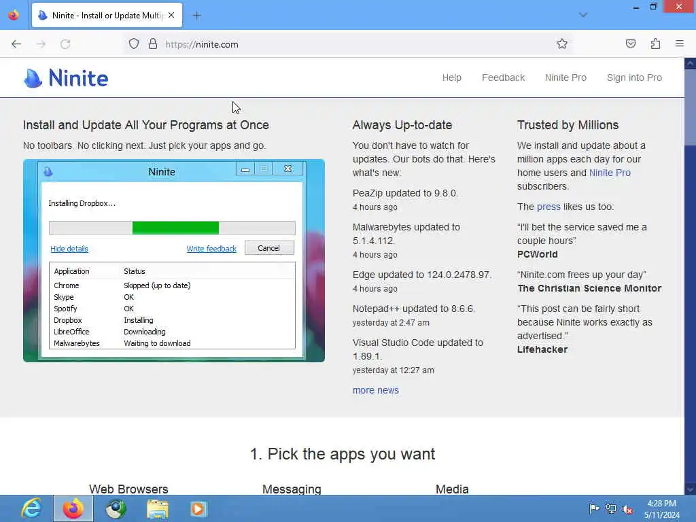
Task: Click the Firefox forward arrow
Action: pyautogui.click(x=41, y=44)
